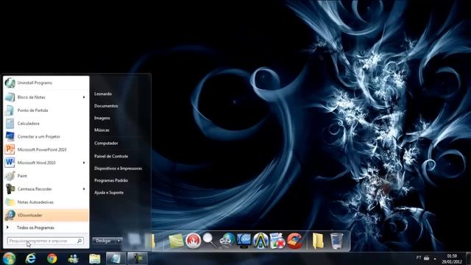
Task: Open Imagens library
Action: pyautogui.click(x=102, y=118)
